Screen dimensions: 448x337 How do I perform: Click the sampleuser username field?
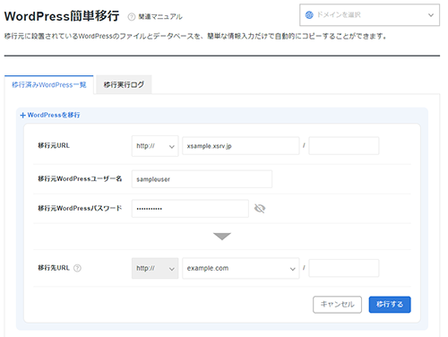202,179
